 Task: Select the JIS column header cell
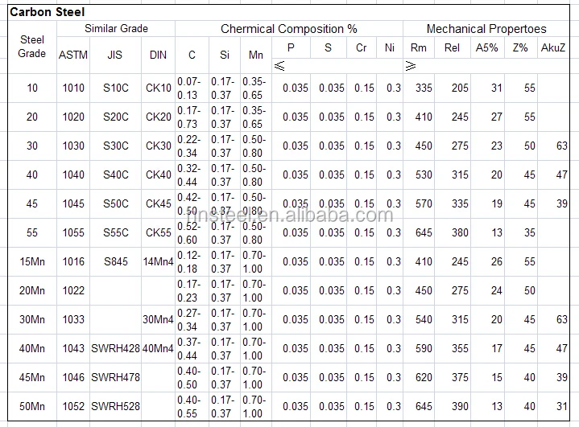point(115,55)
